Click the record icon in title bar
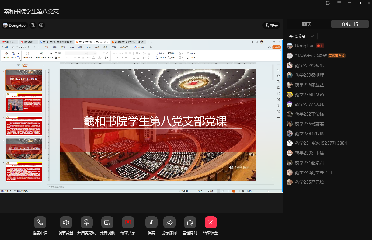 [x=328, y=3]
